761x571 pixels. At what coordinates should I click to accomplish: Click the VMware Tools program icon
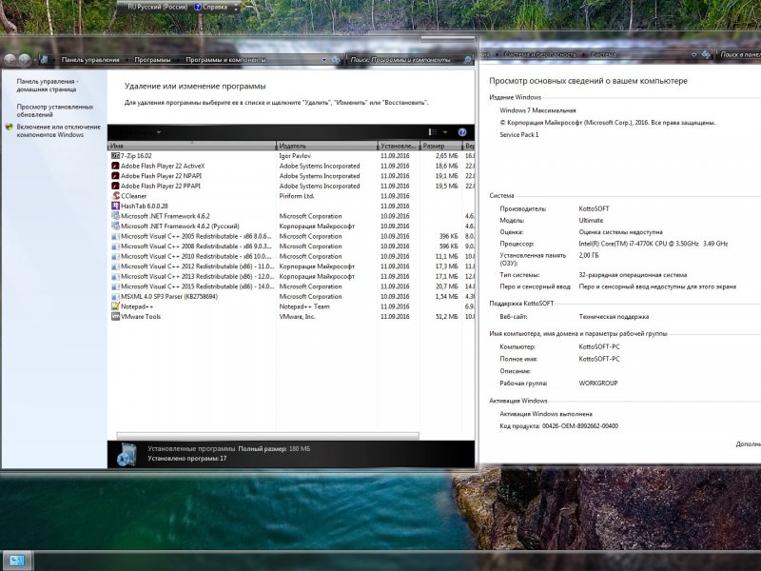[x=115, y=317]
